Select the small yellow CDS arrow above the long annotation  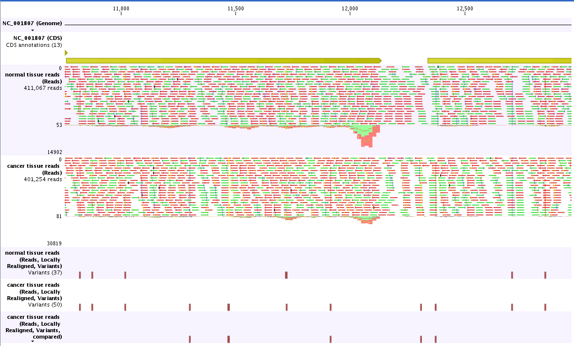click(66, 53)
